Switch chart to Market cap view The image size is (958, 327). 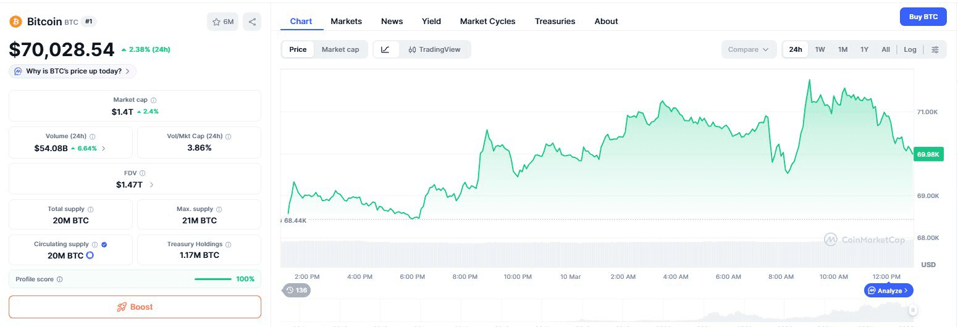(x=340, y=49)
